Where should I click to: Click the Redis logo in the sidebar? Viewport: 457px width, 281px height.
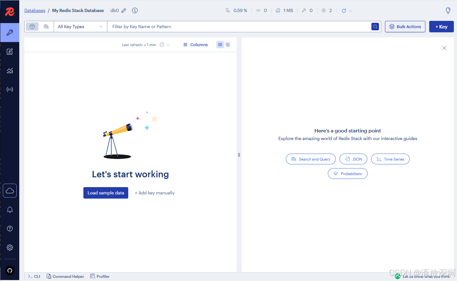[10, 12]
